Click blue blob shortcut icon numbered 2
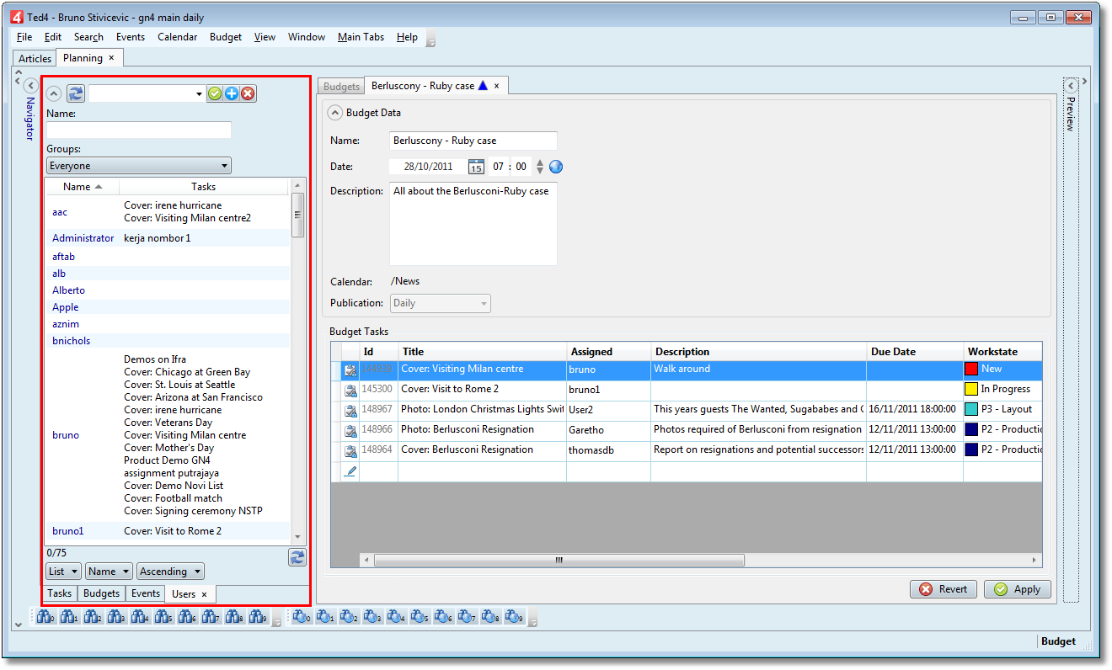The image size is (1112, 670). pyautogui.click(x=348, y=617)
